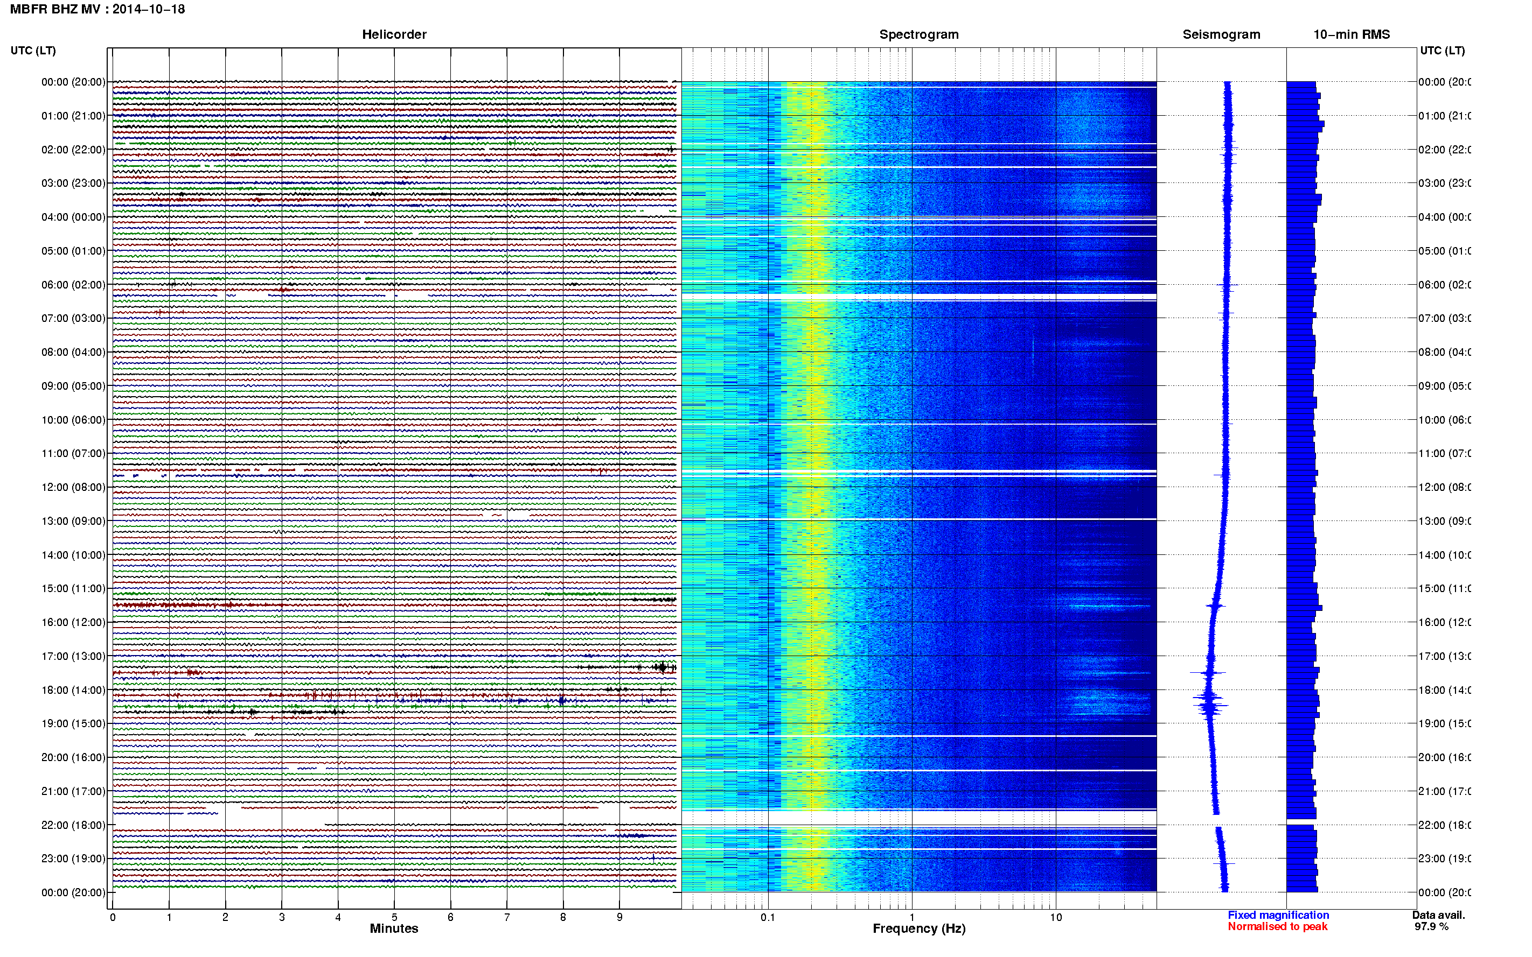Click the 'Fixed magnification' legend text
Image resolution: width=1532 pixels, height=957 pixels.
click(1278, 915)
